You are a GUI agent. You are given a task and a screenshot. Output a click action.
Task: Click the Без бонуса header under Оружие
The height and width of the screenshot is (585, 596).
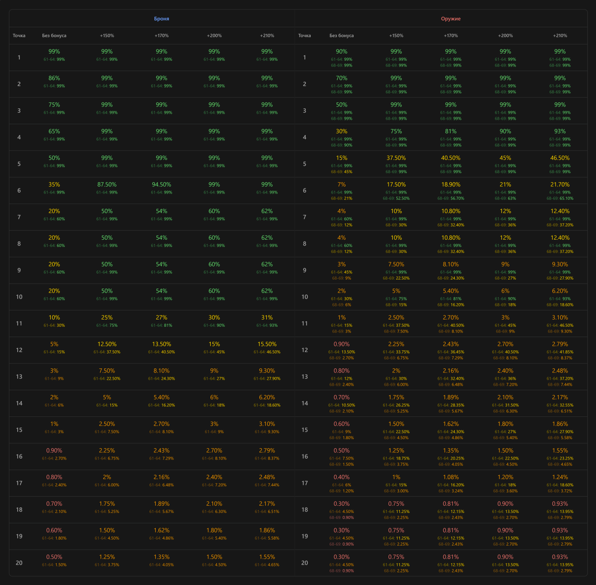[341, 35]
